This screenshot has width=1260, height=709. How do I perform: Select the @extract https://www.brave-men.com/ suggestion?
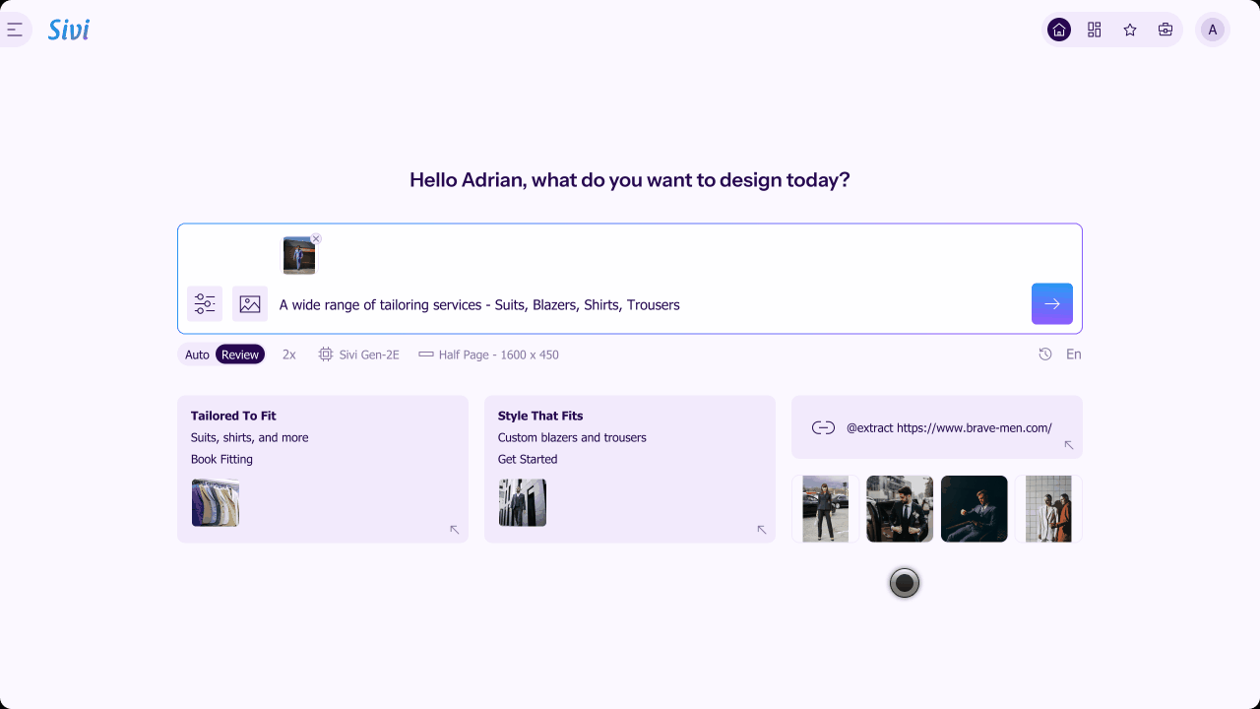tap(937, 427)
